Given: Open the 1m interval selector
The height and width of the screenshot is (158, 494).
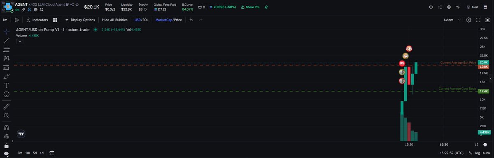Looking at the screenshot, I should click(5, 20).
